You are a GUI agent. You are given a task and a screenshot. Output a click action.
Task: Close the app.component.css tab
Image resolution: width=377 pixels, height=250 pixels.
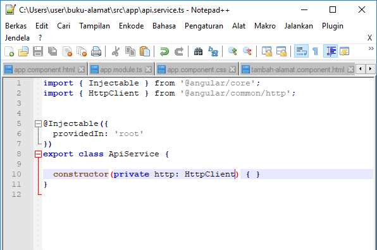(x=233, y=70)
